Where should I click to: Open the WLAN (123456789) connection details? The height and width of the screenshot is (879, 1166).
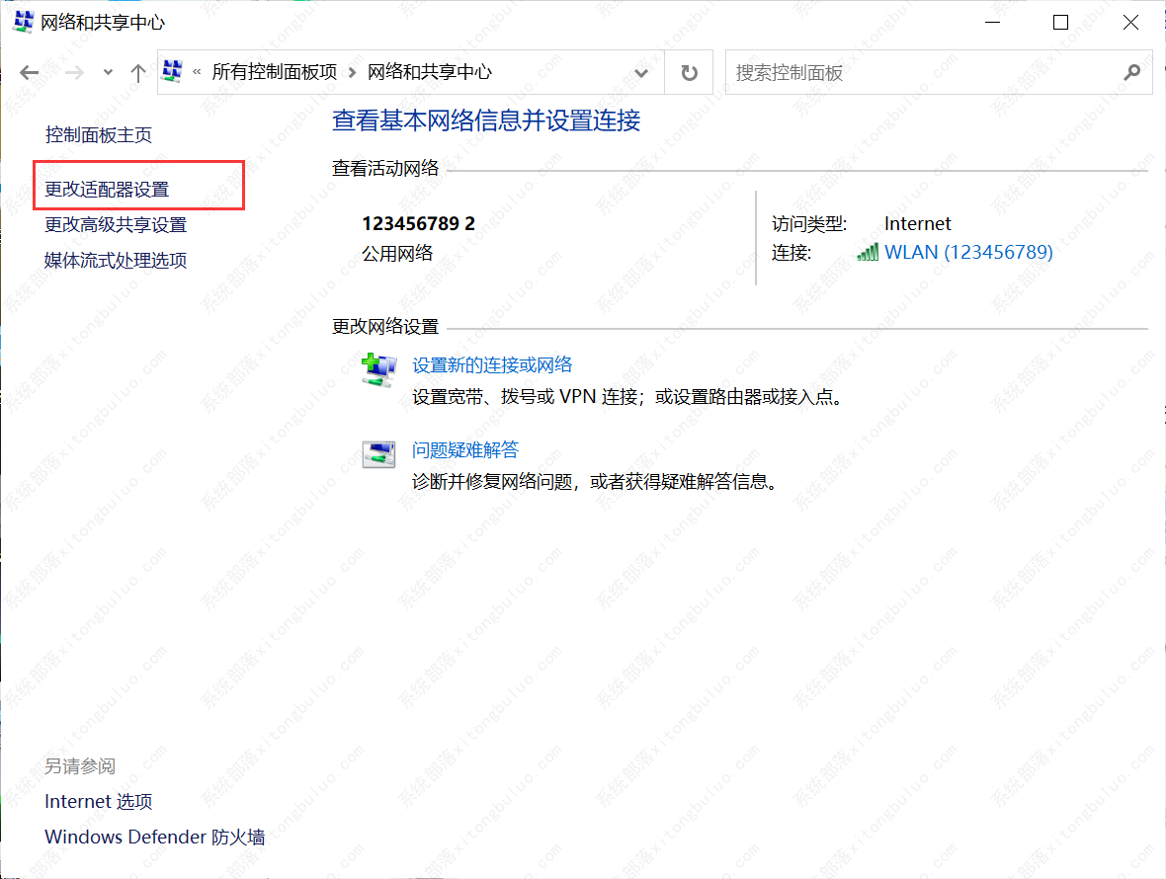pyautogui.click(x=968, y=251)
